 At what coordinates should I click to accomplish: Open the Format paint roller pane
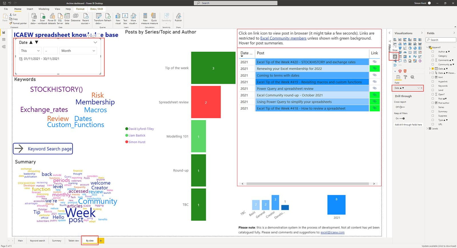tap(405, 77)
